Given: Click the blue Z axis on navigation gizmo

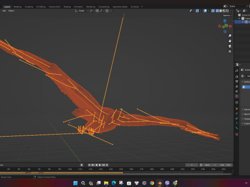Looking at the screenshot, I should tap(225, 21).
